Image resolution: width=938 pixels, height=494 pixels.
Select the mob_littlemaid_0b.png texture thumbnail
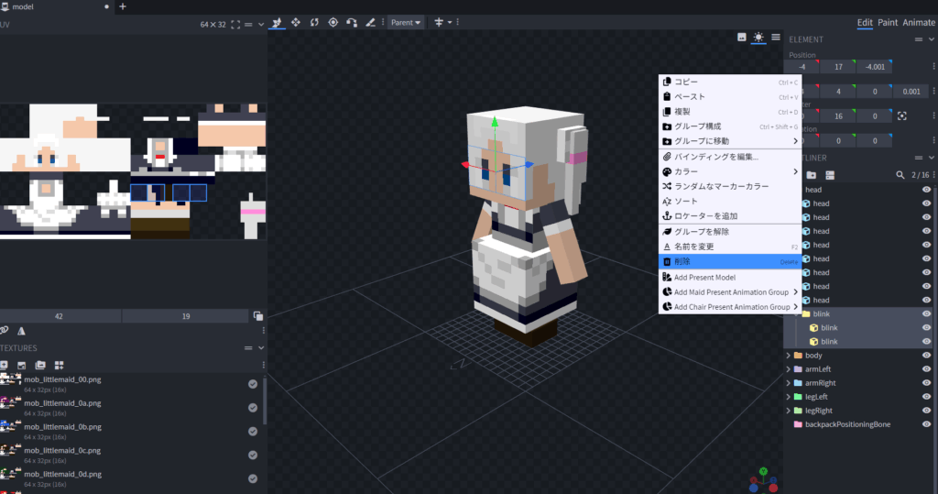coord(11,427)
